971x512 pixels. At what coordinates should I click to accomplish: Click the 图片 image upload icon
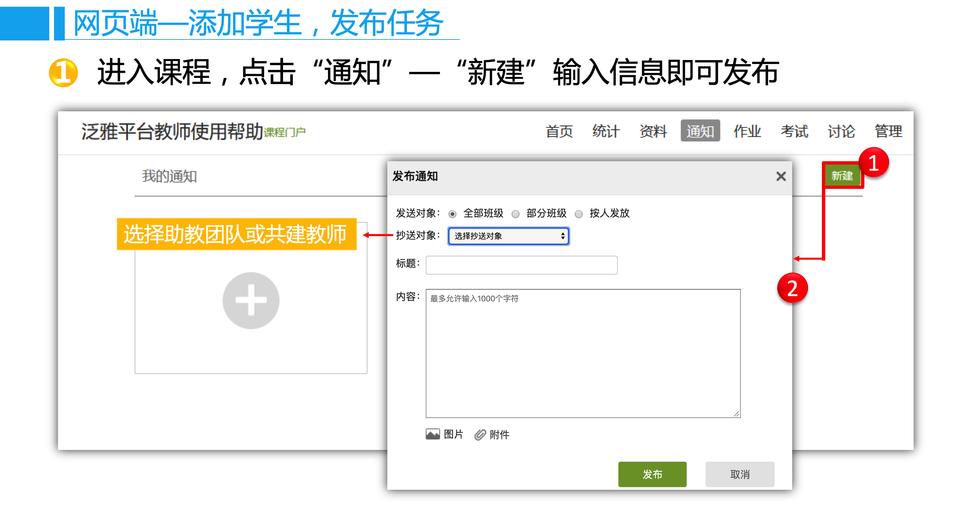click(x=432, y=434)
